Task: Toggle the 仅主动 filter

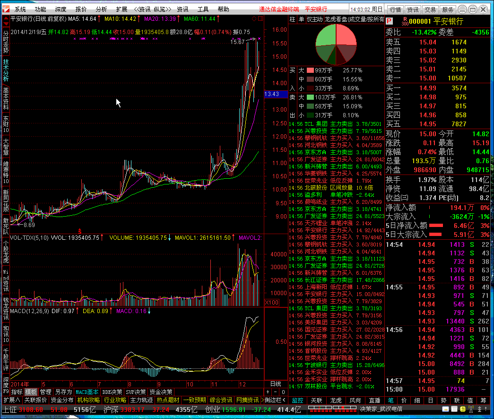Action: (314, 19)
